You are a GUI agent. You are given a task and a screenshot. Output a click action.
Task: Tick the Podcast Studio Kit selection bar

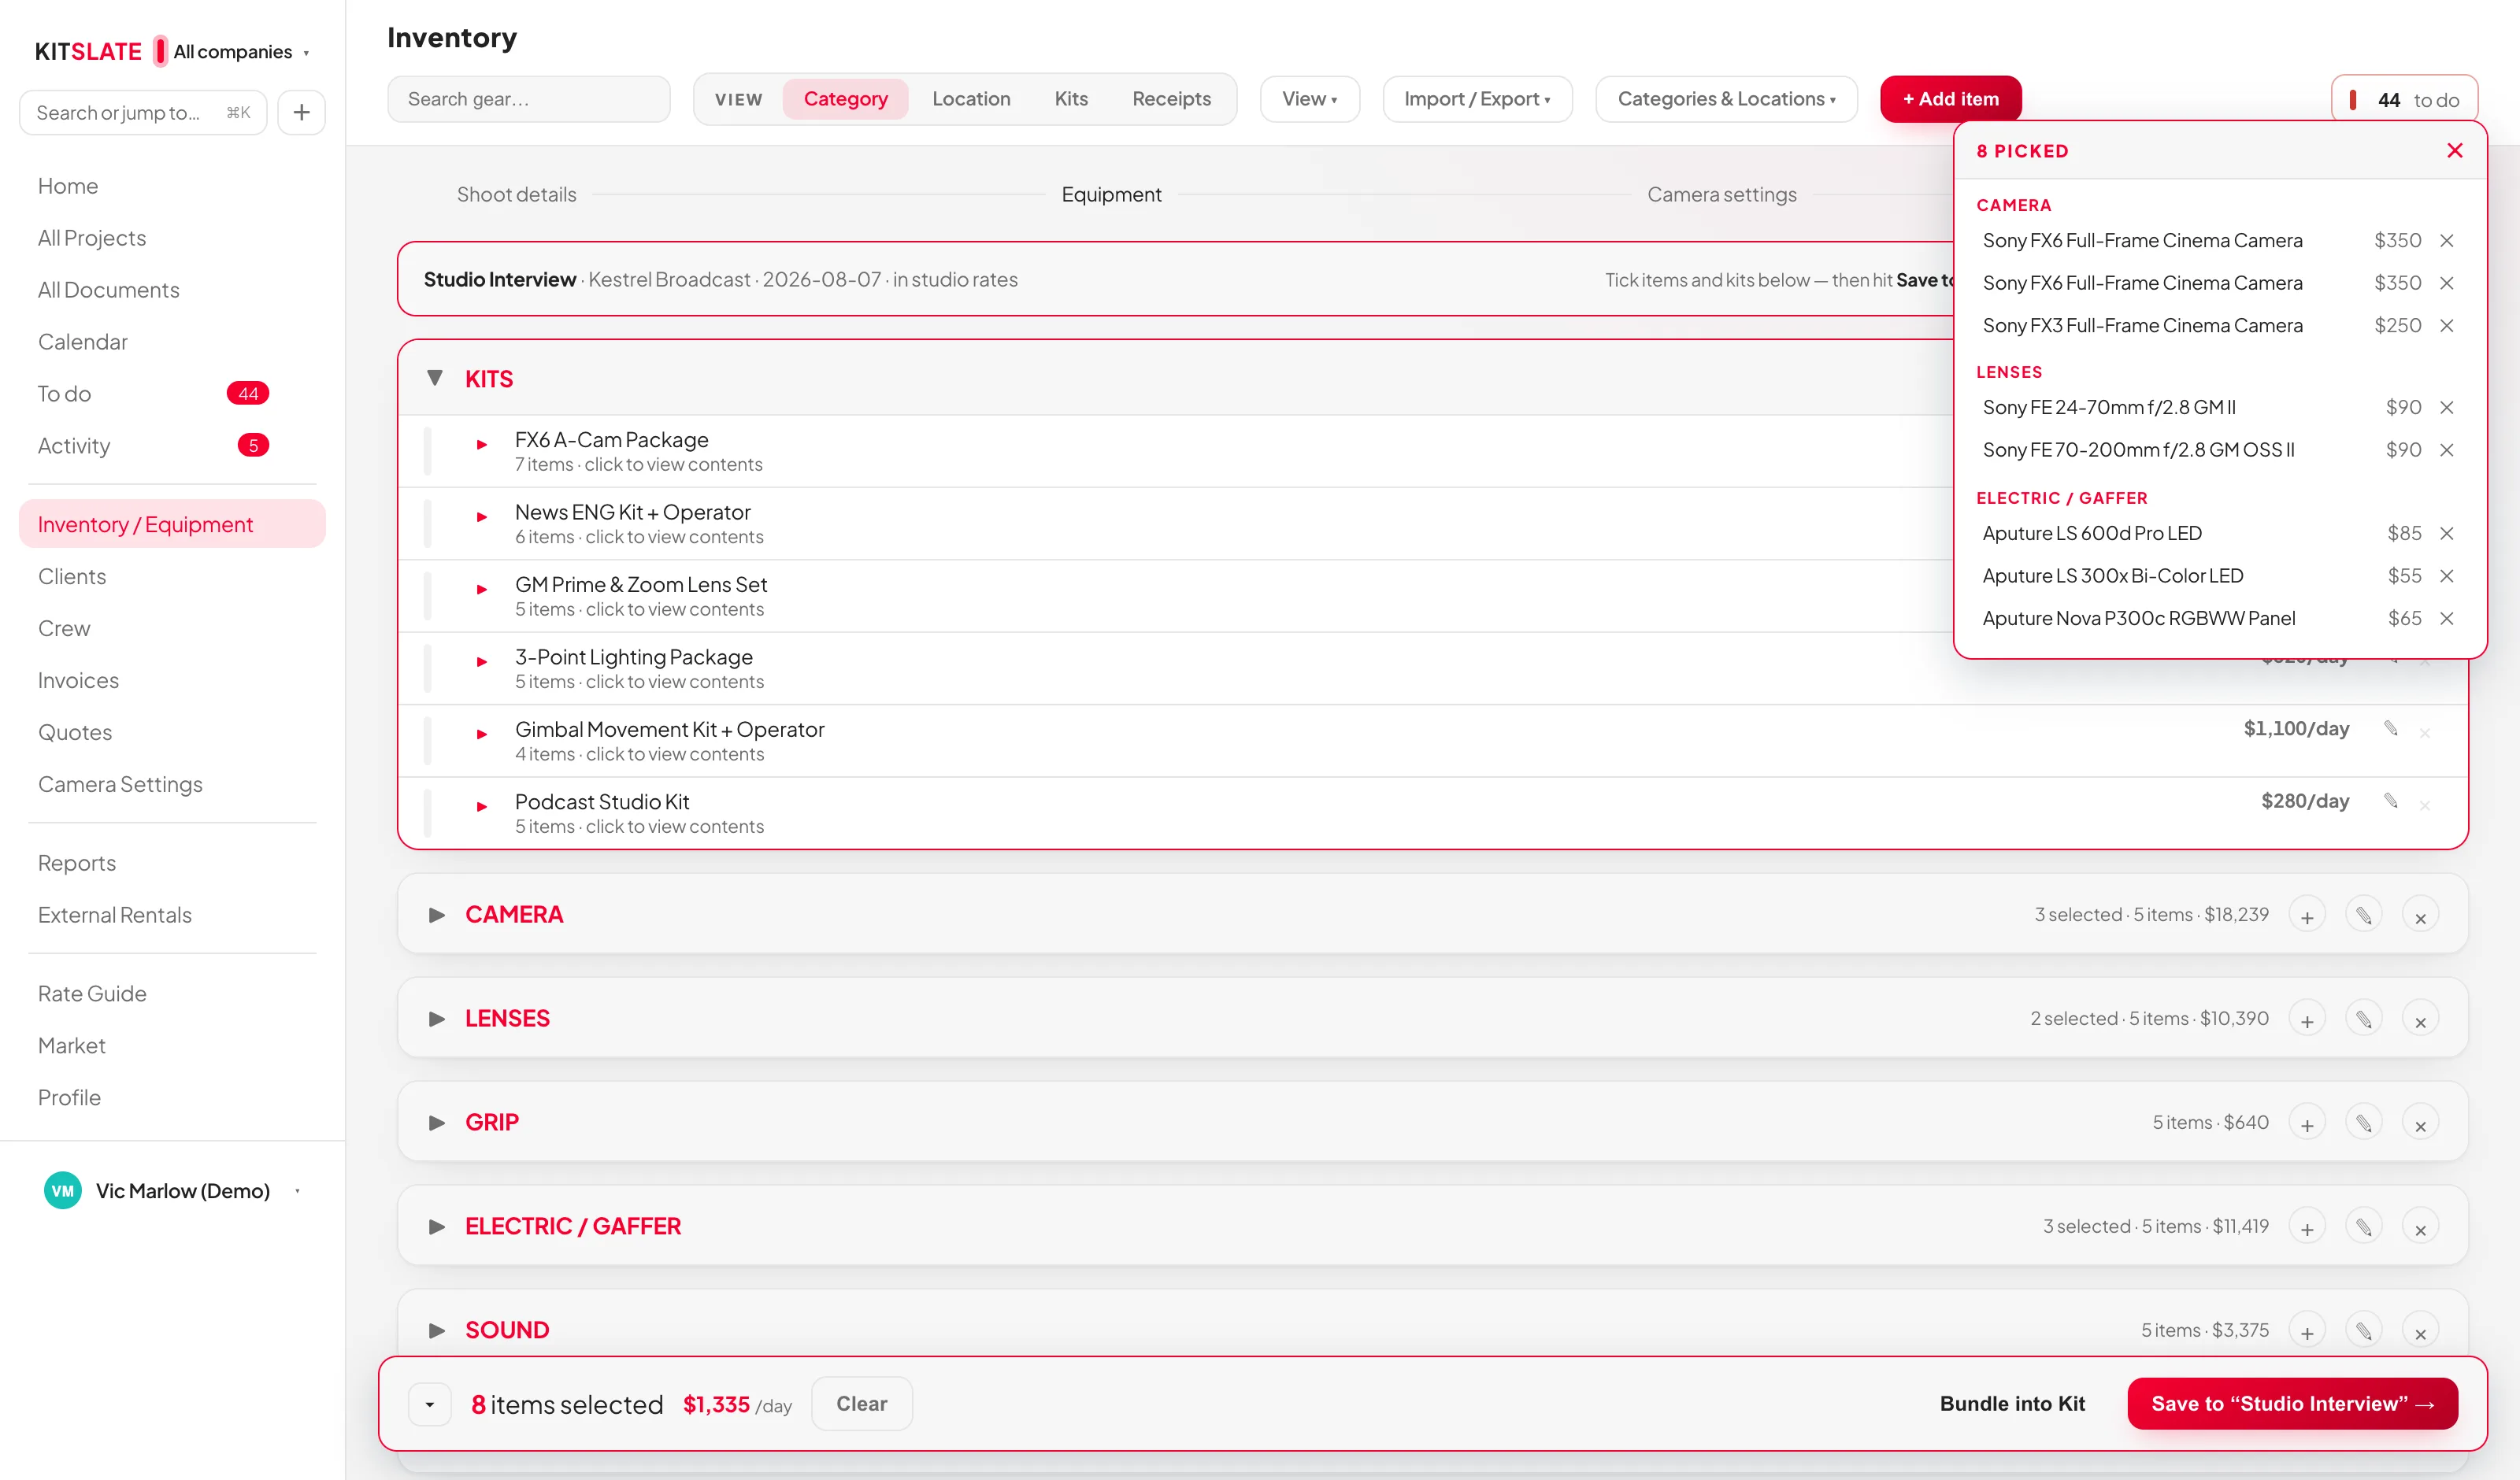[x=428, y=813]
